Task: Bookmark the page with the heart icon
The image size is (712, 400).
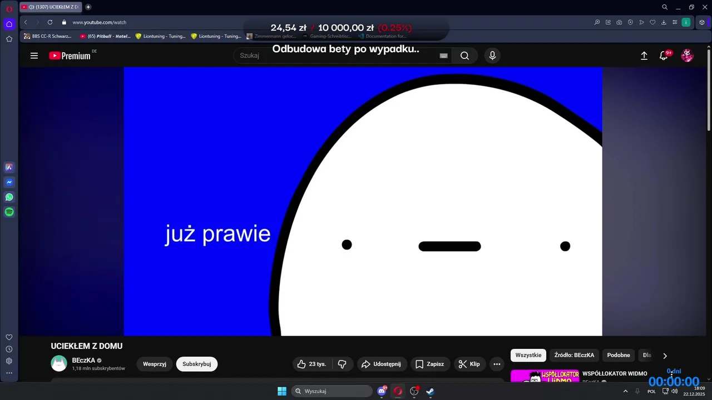Action: point(652,22)
